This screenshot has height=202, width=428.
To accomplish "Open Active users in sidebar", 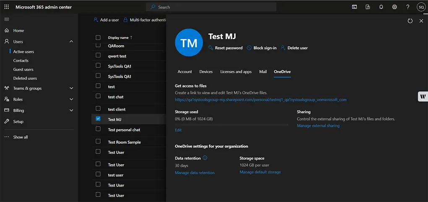I will pyautogui.click(x=24, y=51).
